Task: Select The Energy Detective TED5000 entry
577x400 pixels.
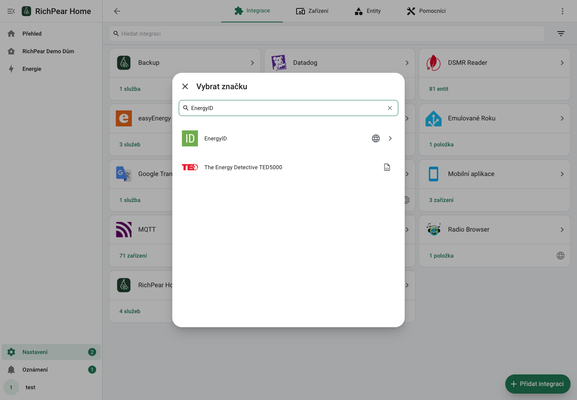Action: [x=288, y=167]
